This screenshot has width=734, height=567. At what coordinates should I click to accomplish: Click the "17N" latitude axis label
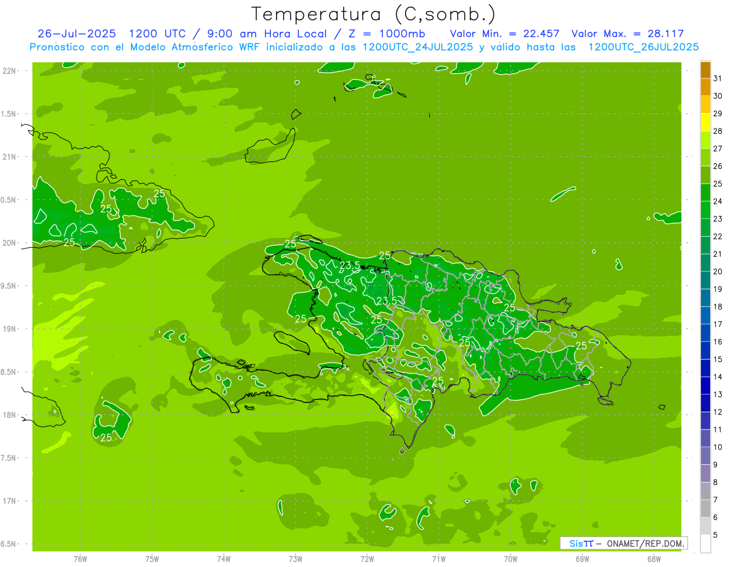(10, 501)
